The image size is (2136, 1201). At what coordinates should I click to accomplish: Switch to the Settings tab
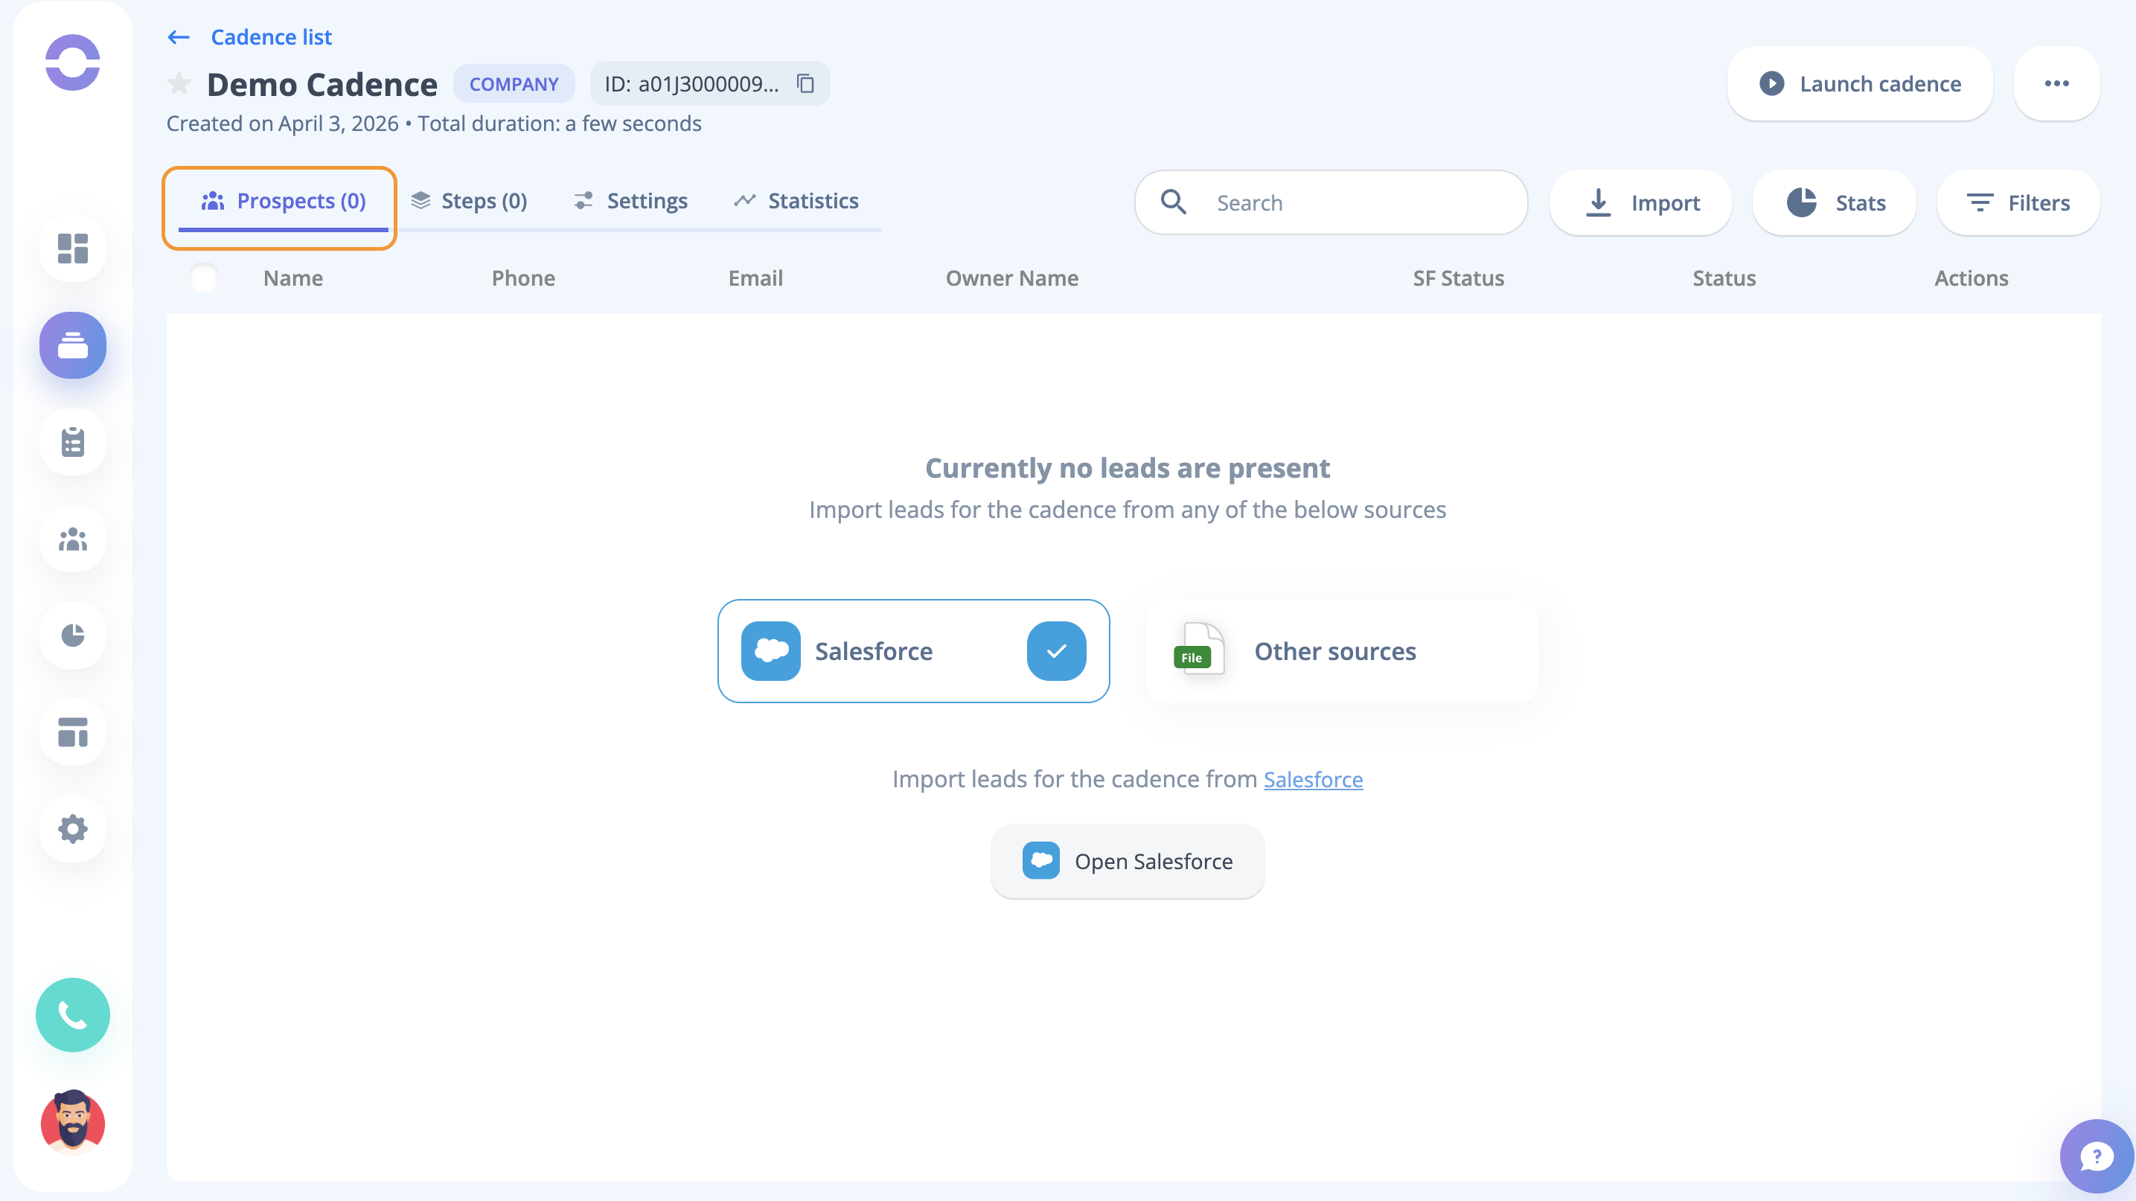click(x=631, y=201)
